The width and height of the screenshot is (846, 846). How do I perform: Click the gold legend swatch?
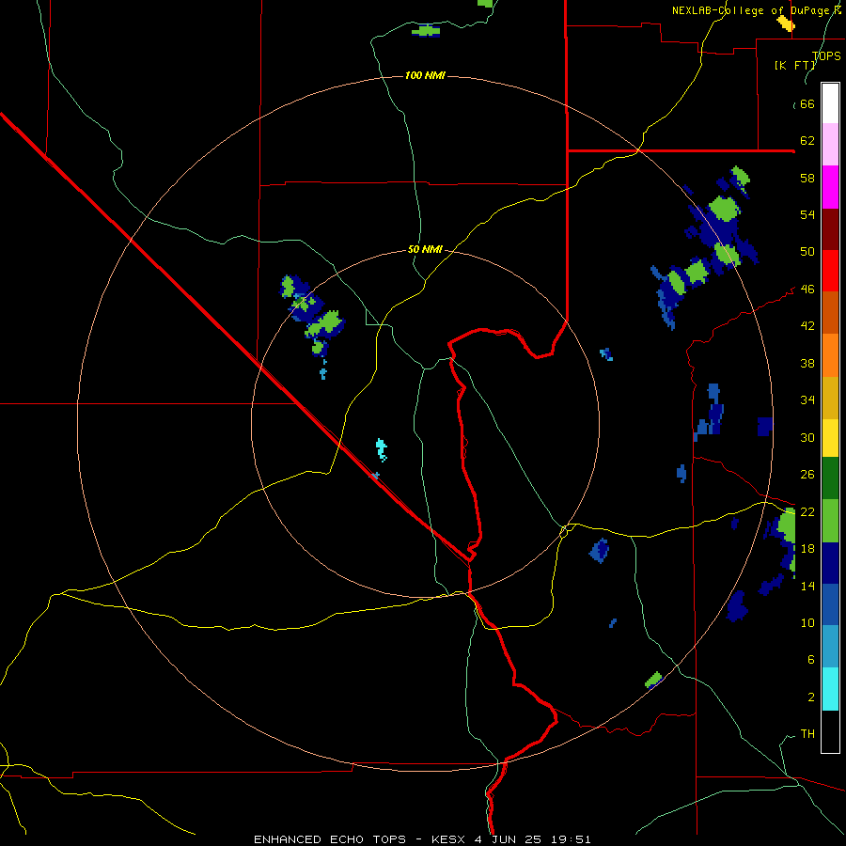pos(830,398)
